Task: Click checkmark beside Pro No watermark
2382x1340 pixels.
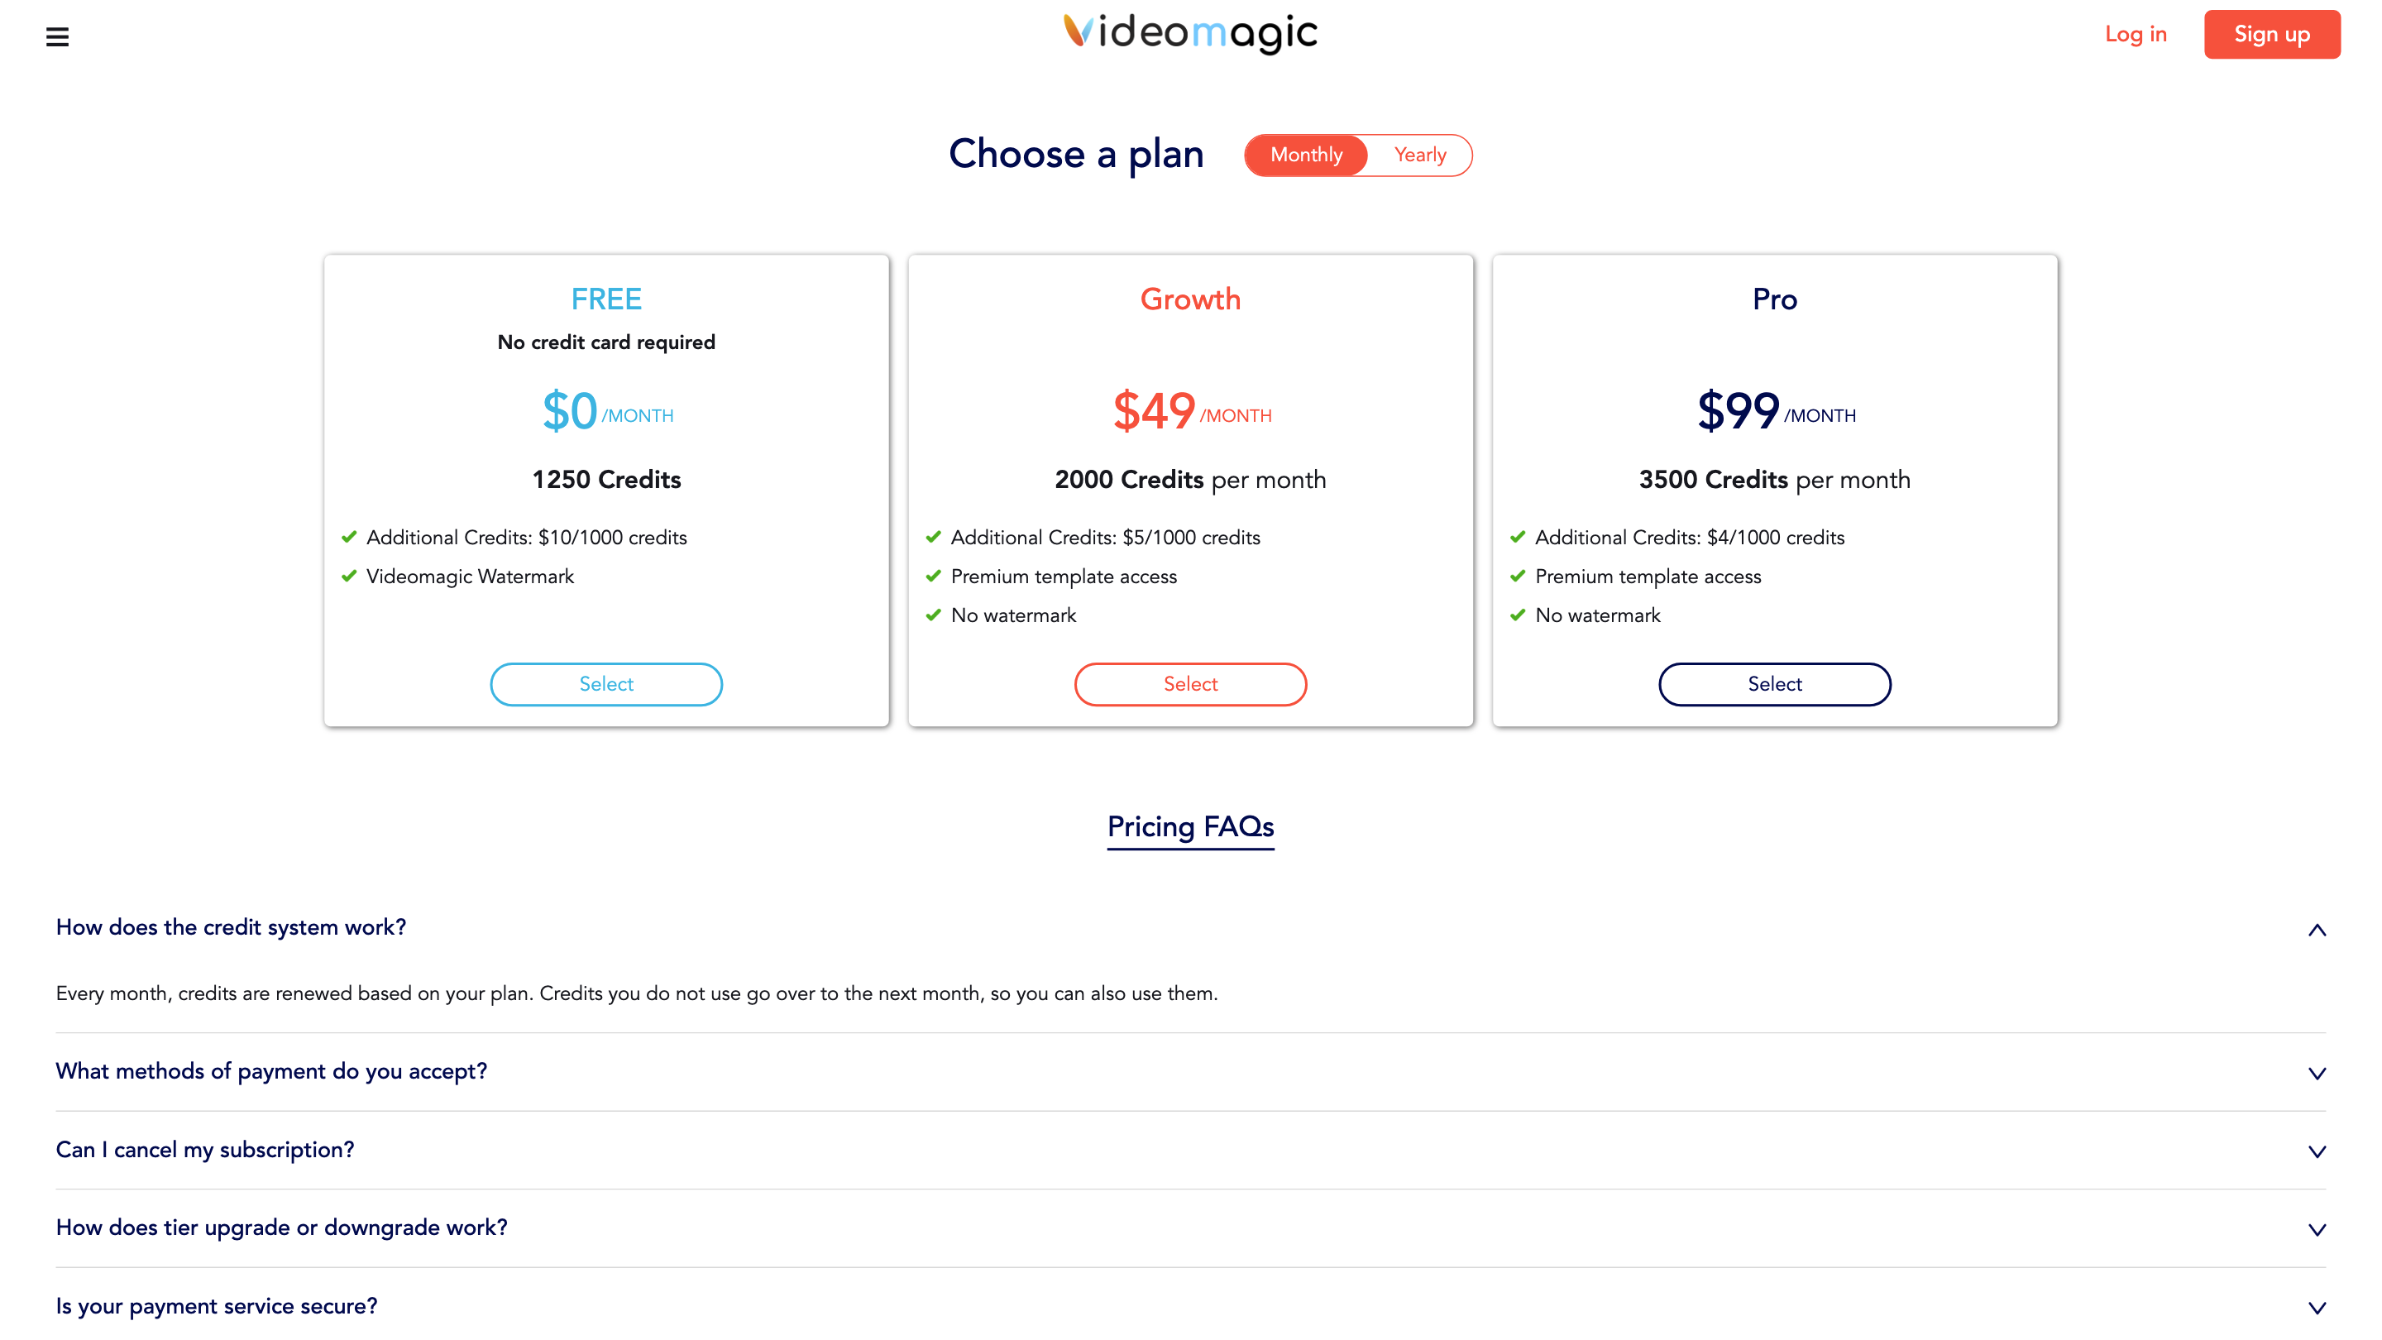Action: click(x=1518, y=615)
